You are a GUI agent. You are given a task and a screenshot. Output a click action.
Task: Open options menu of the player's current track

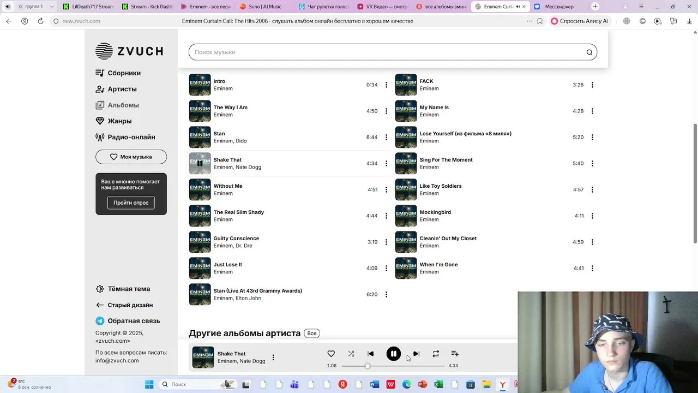(273, 358)
